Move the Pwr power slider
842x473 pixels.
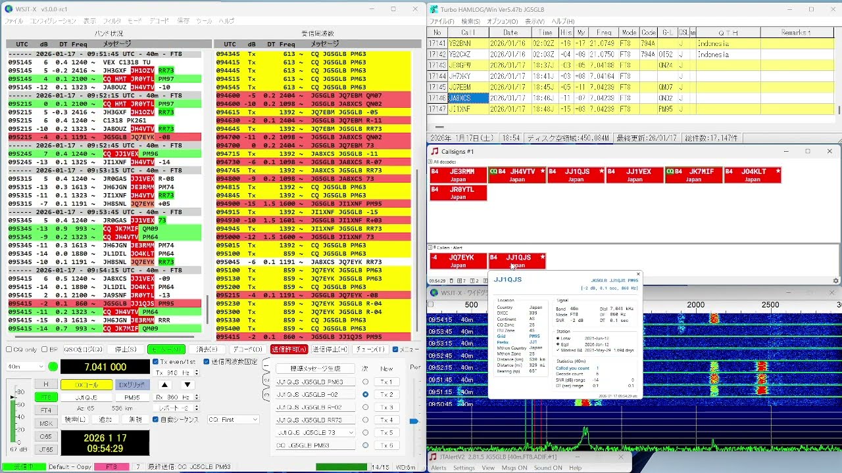414,420
